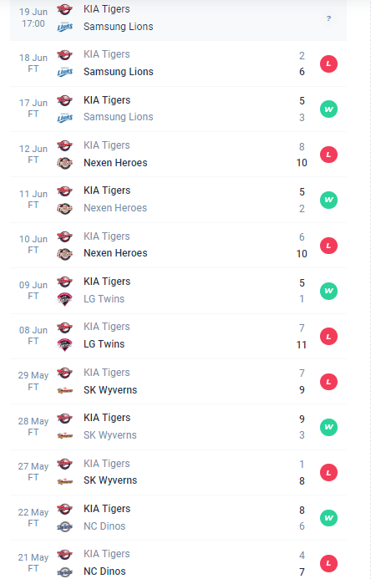
Task: Click LG Twins logo in 09 Jun match
Action: [64, 299]
